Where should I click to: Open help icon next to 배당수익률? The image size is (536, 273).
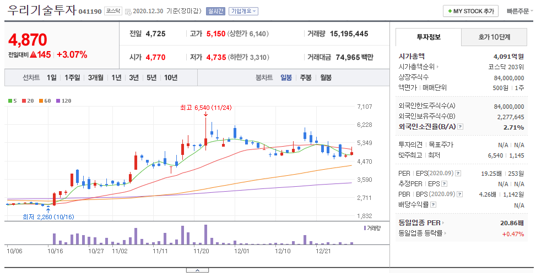pyautogui.click(x=433, y=205)
